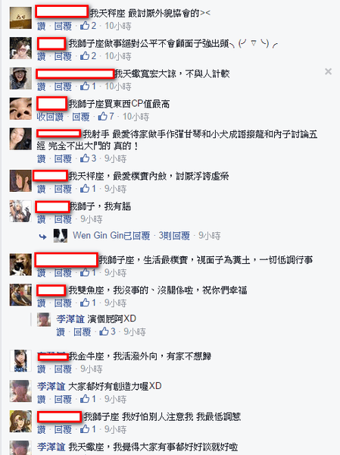Screen dimensions: 340x455
Task: Hide the 天蠍寬宏大諒 comment with X
Action: pos(328,71)
